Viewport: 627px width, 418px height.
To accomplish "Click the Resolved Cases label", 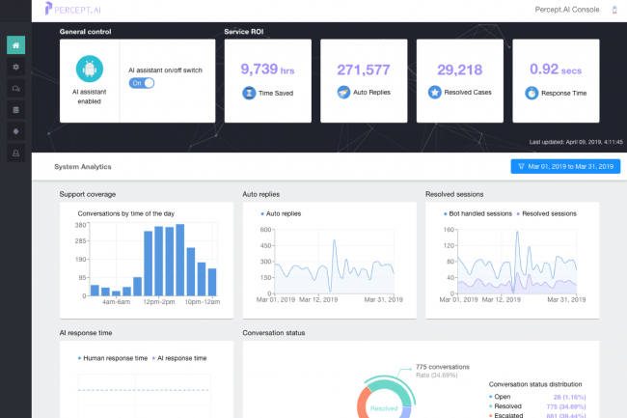I will click(x=468, y=92).
